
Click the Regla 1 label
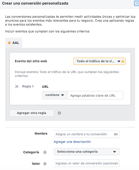28,86
